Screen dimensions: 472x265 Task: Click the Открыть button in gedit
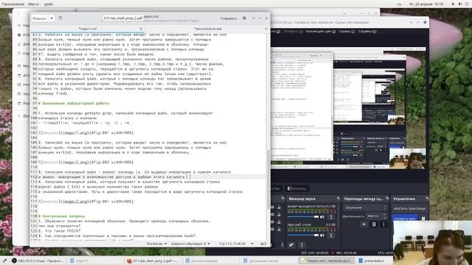40,18
